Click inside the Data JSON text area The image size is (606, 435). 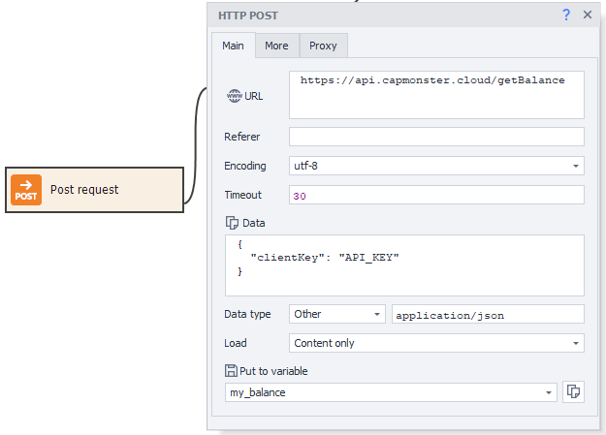click(x=404, y=264)
